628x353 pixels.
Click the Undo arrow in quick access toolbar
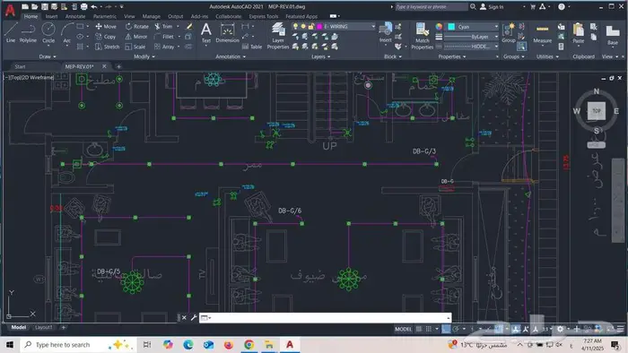(93, 6)
